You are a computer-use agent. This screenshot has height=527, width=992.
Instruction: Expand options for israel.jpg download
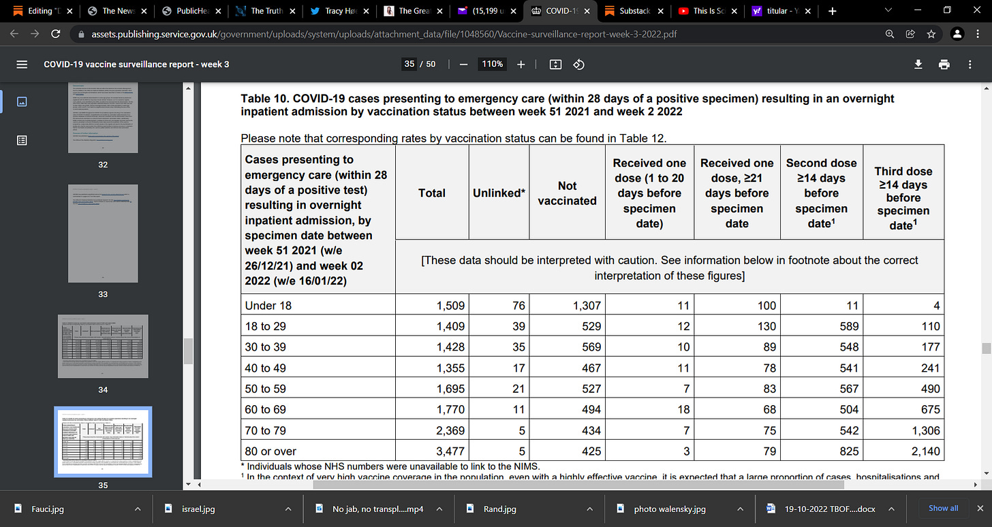(x=288, y=509)
